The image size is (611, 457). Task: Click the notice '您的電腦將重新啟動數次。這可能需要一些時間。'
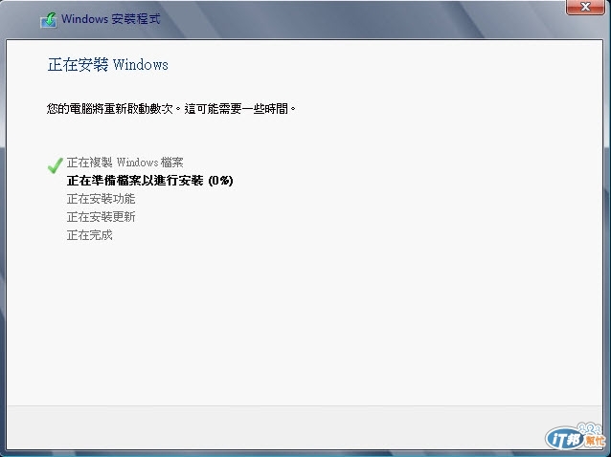171,108
